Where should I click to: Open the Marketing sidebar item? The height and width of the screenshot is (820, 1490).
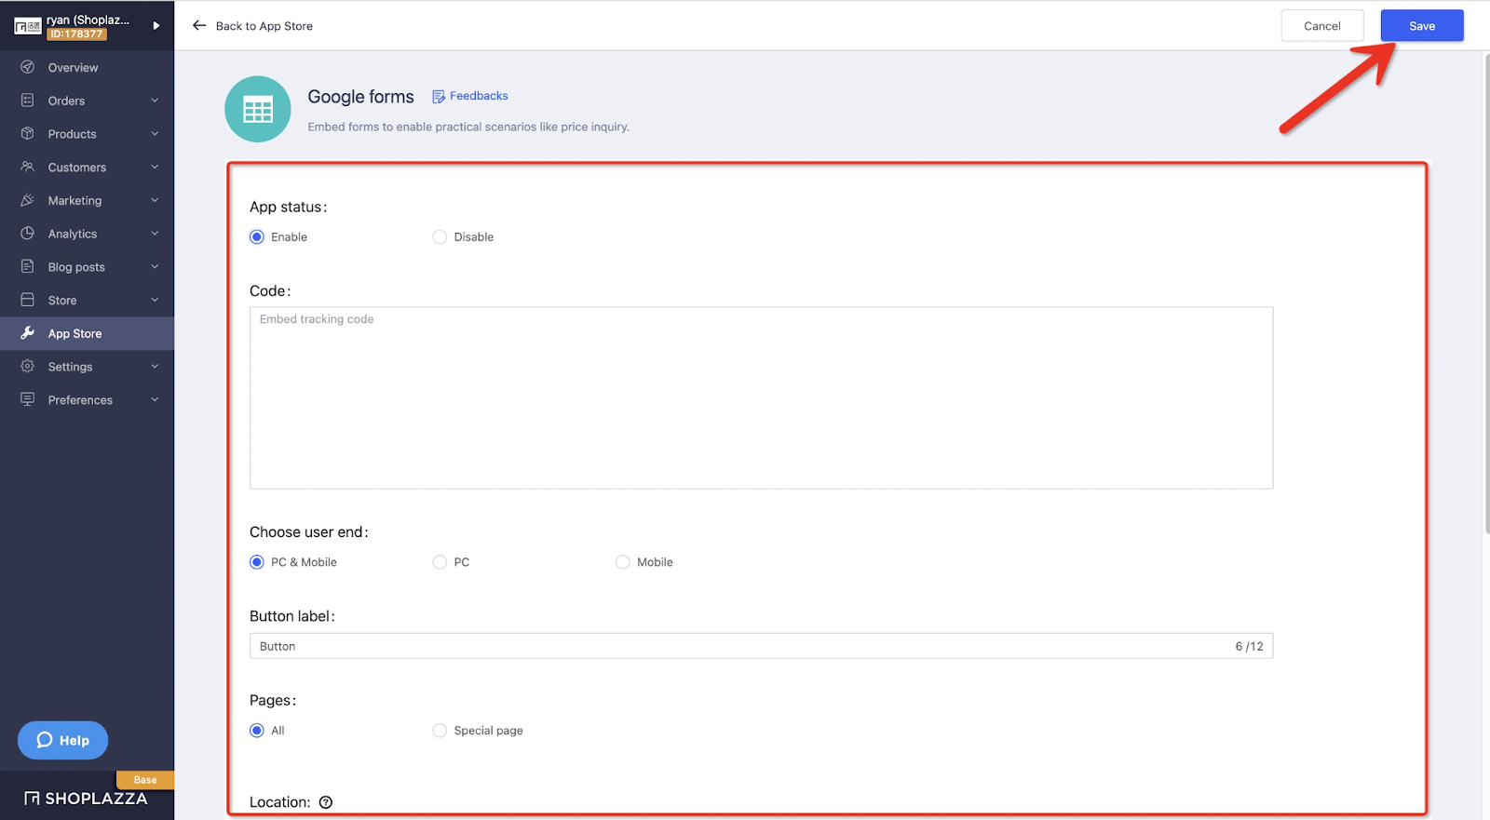(x=87, y=200)
